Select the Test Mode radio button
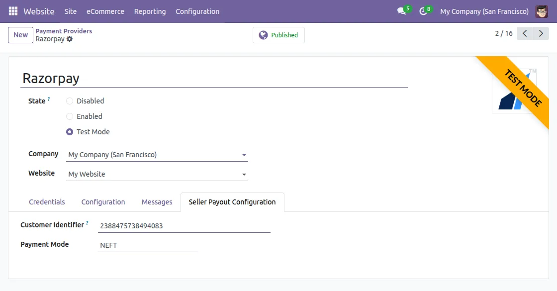The height and width of the screenshot is (291, 557). click(x=70, y=132)
